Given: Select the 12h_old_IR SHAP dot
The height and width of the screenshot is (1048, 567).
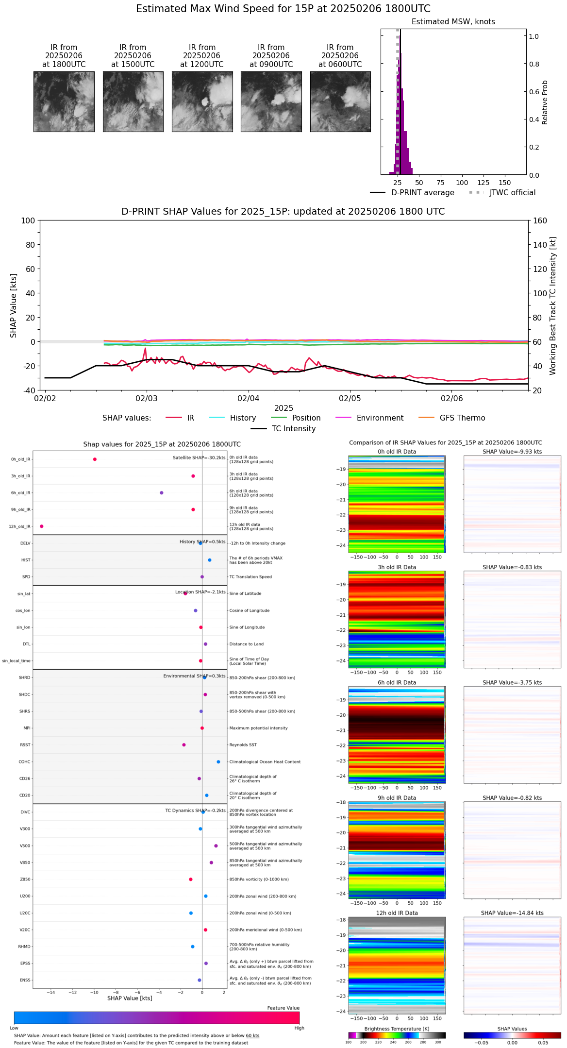Looking at the screenshot, I should (x=42, y=526).
